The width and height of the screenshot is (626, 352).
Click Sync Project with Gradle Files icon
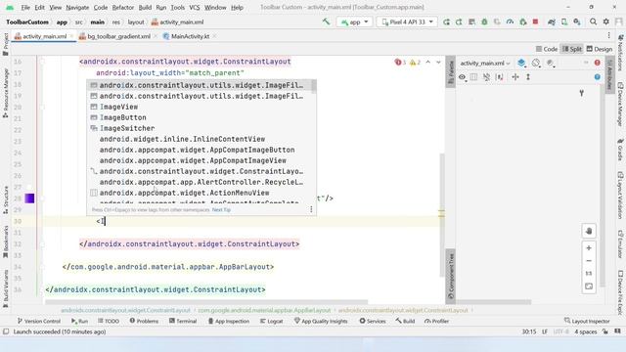click(552, 22)
